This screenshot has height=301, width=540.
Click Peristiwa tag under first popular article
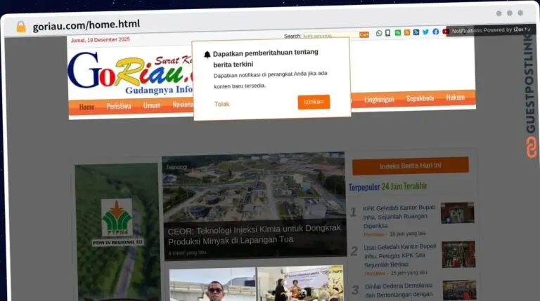tap(373, 234)
